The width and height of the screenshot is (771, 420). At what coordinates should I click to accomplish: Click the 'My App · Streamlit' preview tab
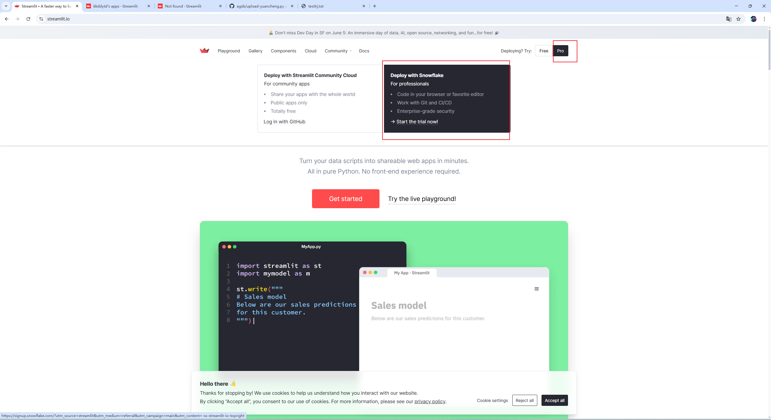[x=412, y=273]
